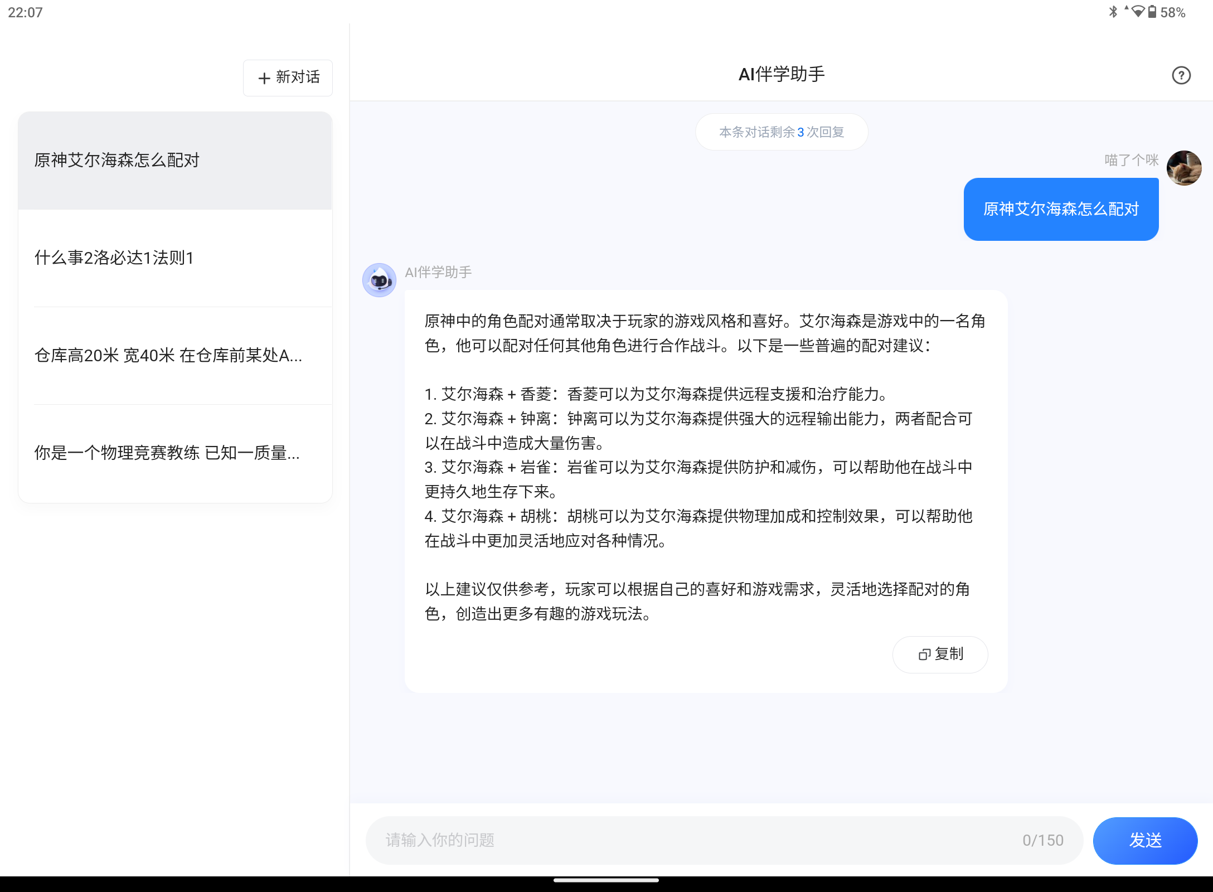Tap the AI assistant robot avatar
Screen dimensions: 1213x892
pos(379,280)
